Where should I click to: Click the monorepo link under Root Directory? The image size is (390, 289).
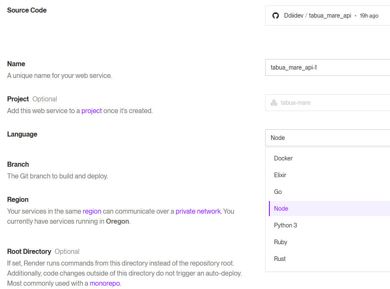(105, 284)
